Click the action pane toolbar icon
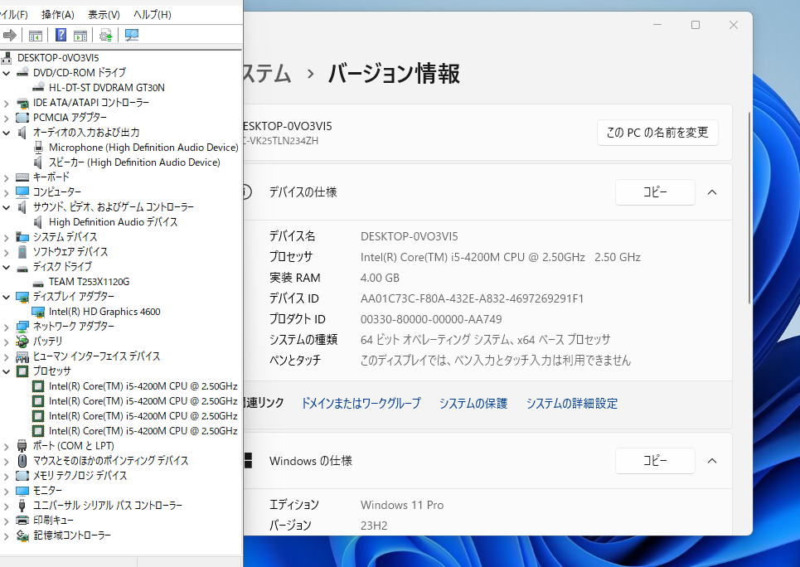The height and width of the screenshot is (567, 800). coord(80,35)
